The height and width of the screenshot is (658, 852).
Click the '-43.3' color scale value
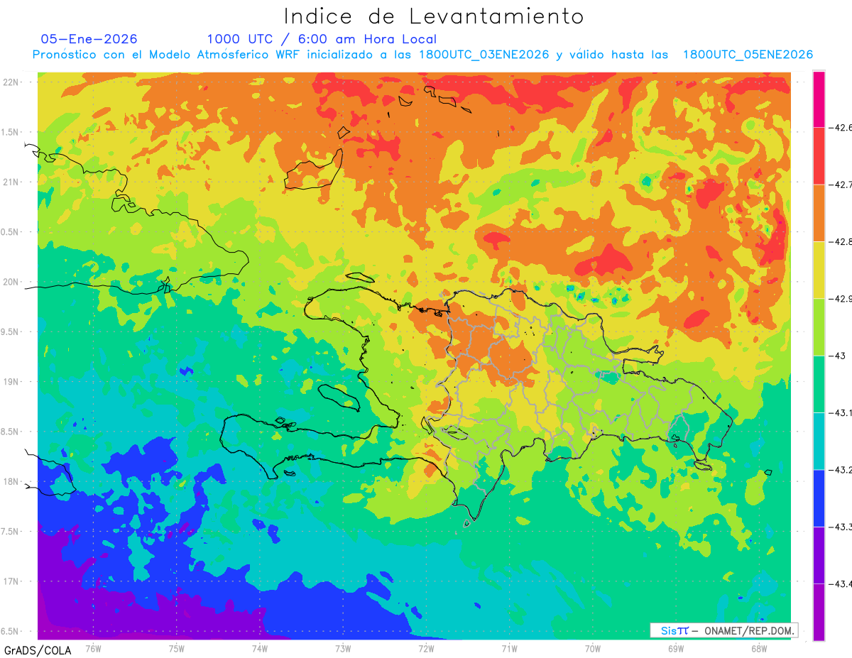[x=840, y=527]
